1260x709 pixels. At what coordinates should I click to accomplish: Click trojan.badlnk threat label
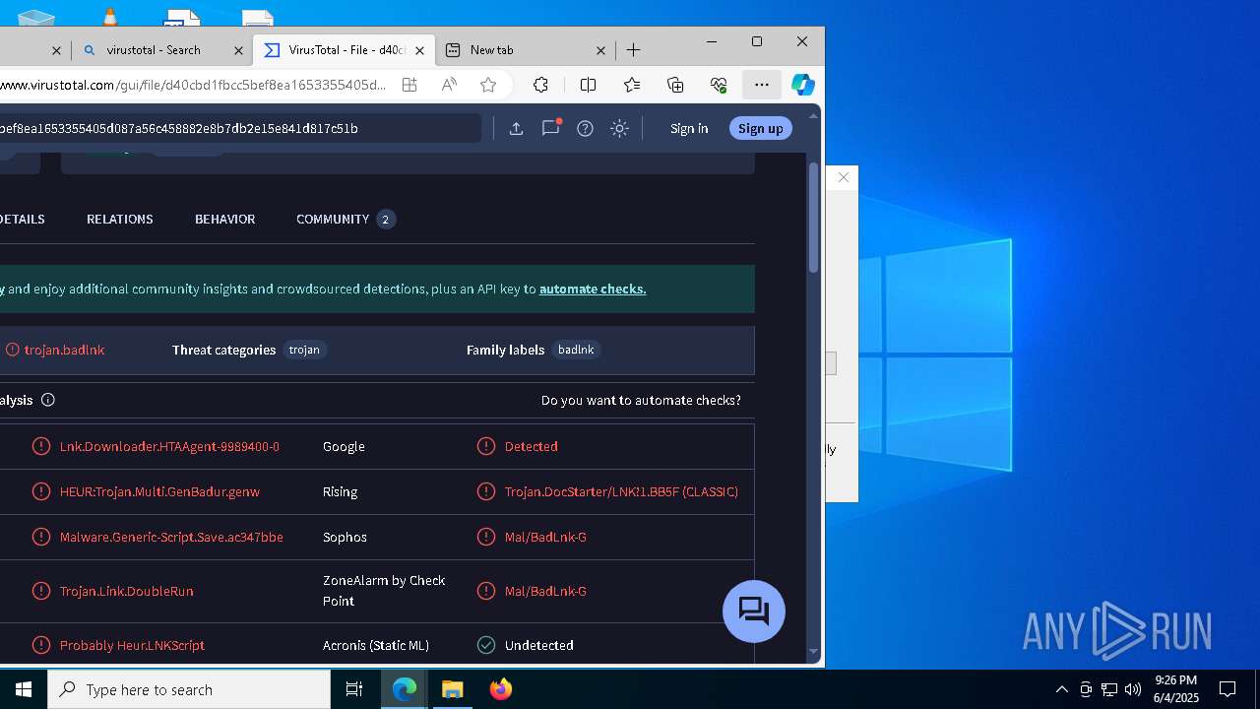point(64,350)
